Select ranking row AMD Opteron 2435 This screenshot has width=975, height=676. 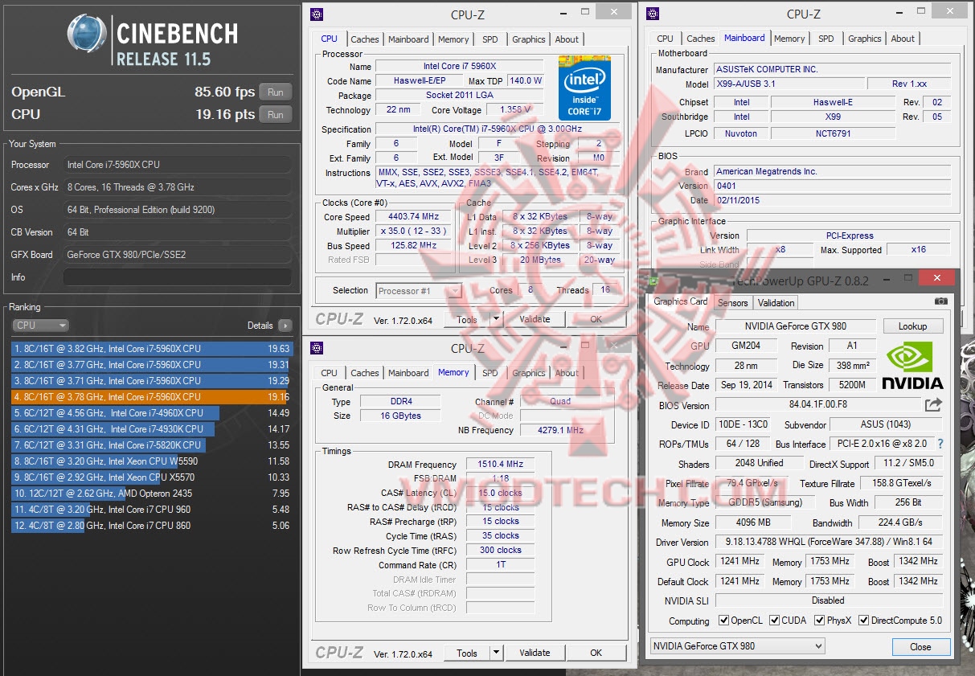(152, 494)
